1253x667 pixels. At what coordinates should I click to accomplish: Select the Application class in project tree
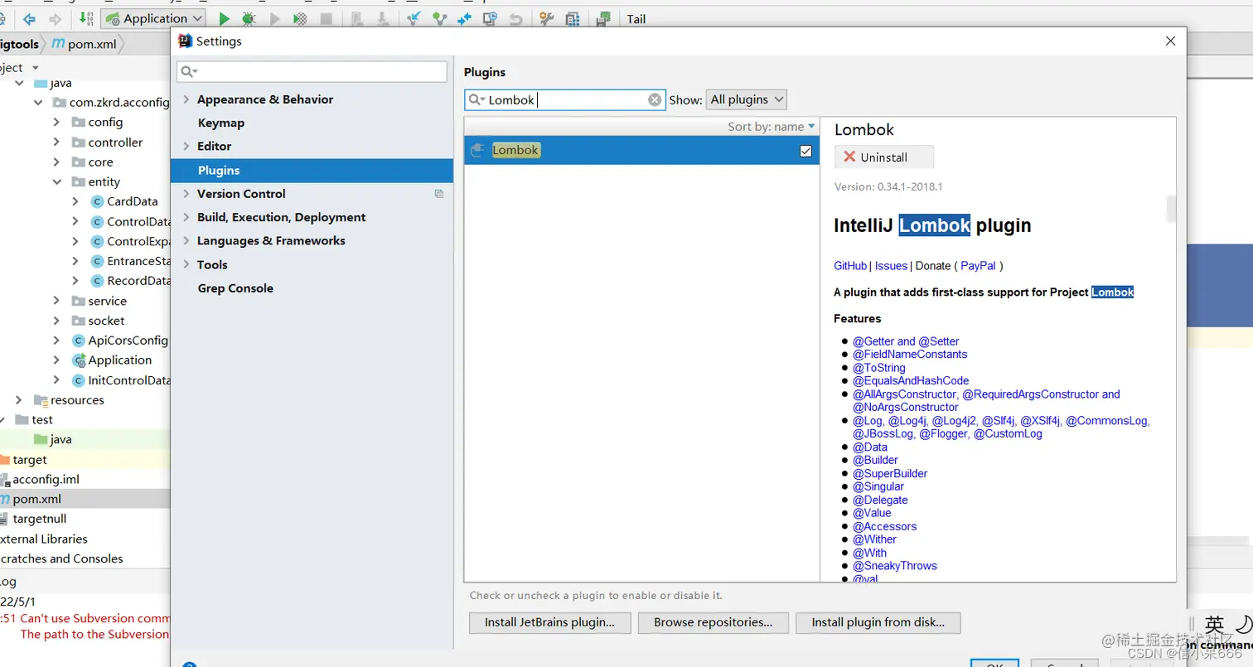pos(112,360)
